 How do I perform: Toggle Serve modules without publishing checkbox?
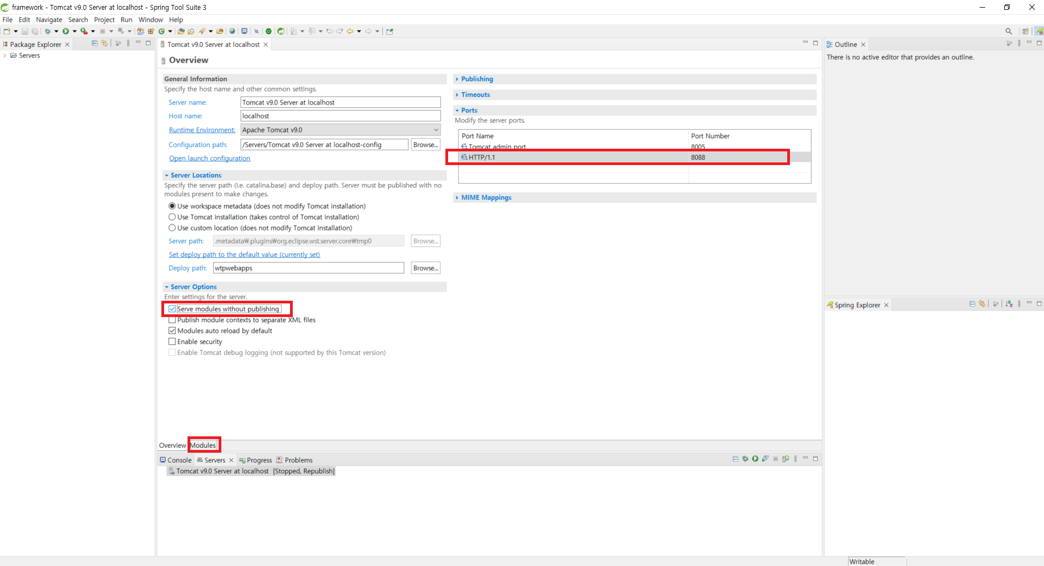172,309
